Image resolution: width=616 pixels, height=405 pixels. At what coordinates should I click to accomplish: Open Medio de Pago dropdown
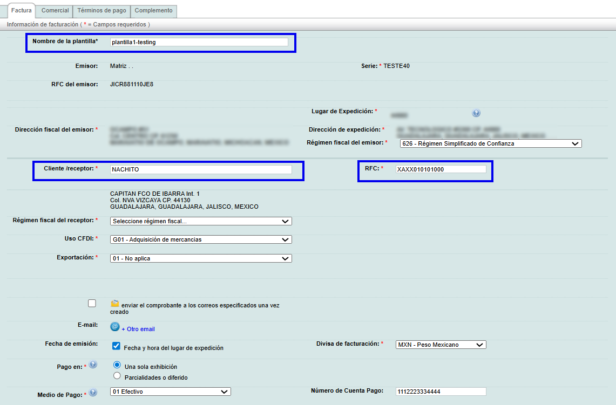170,392
